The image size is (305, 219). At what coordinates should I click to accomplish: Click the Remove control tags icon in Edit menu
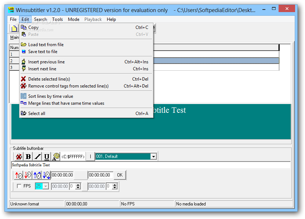pos(23,86)
